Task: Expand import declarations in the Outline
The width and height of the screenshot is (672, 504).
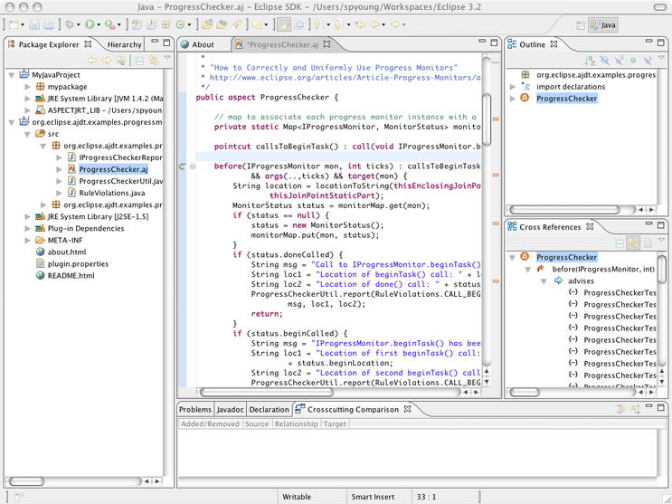Action: [514, 87]
